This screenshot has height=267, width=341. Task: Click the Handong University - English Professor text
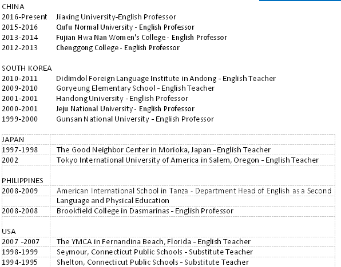[x=122, y=99]
